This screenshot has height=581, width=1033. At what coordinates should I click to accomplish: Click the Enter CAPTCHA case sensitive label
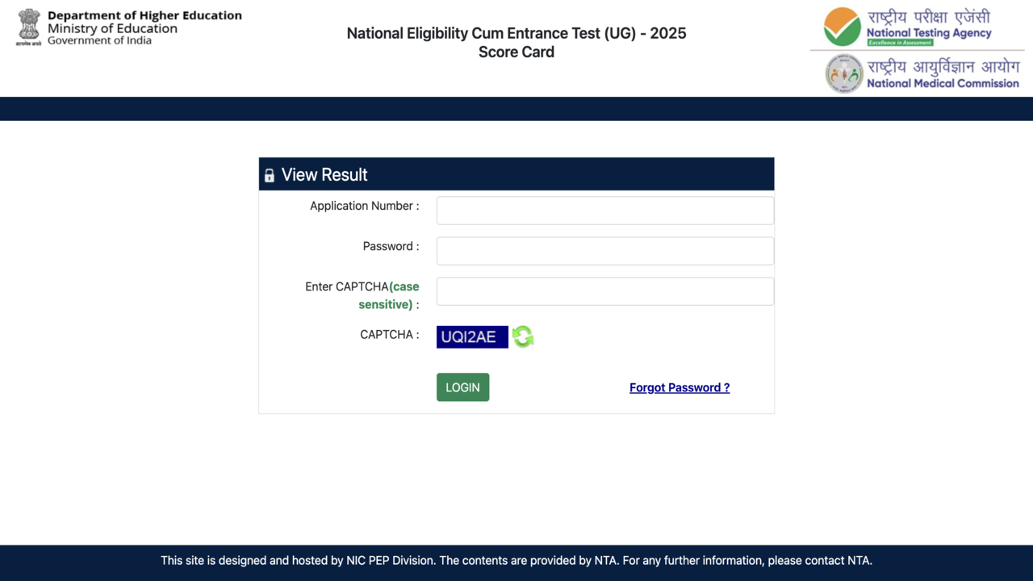(x=362, y=295)
